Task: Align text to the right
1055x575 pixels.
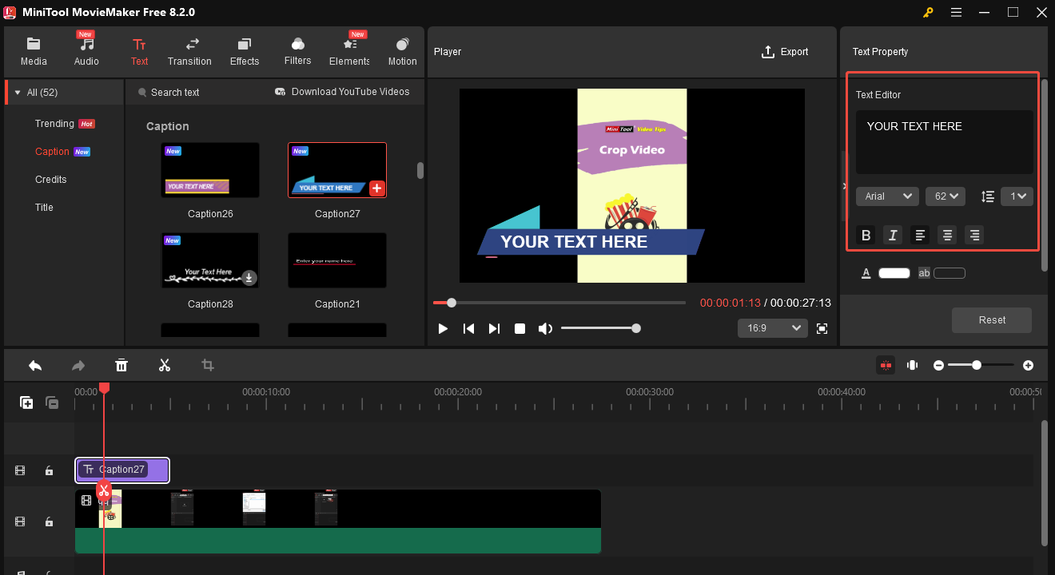Action: [973, 235]
